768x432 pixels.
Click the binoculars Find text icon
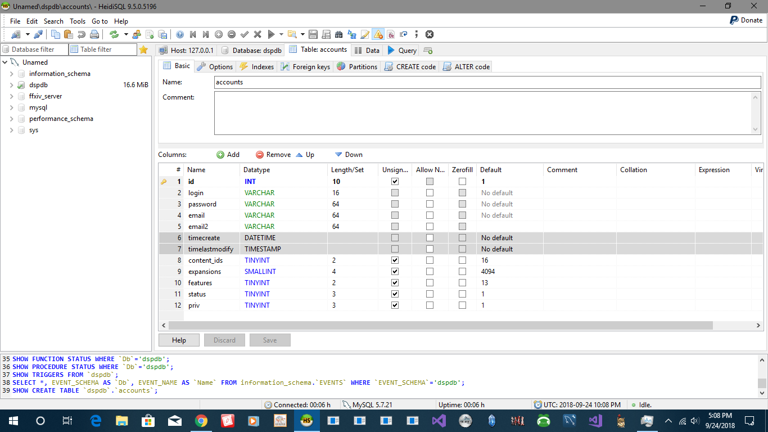point(338,34)
